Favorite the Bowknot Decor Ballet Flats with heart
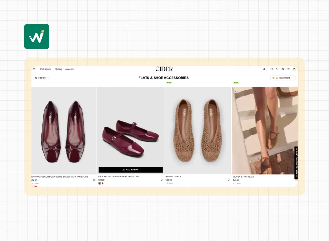 [94, 180]
